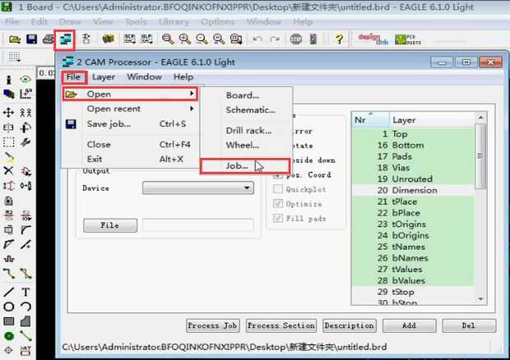This screenshot has height=360, width=510.
Task: Click the Description button
Action: point(350,325)
